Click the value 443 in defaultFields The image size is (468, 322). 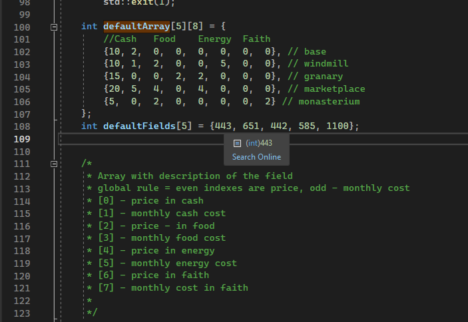224,126
